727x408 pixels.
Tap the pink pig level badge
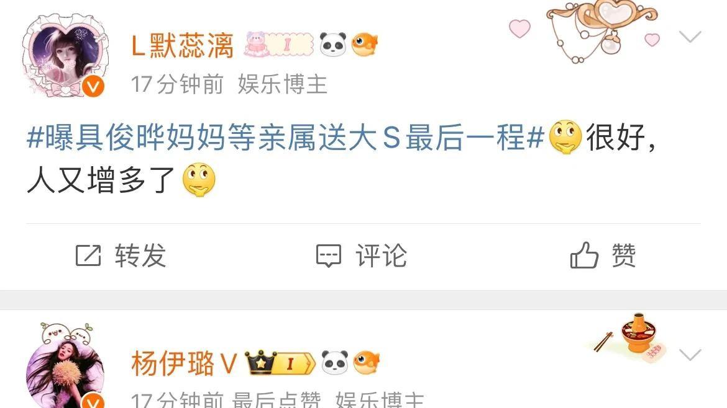click(278, 45)
